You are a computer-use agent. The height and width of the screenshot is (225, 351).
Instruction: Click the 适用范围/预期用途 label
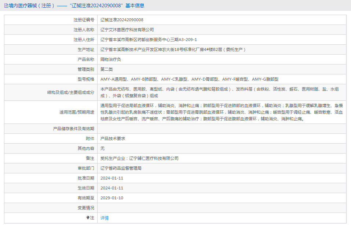pyautogui.click(x=77, y=112)
